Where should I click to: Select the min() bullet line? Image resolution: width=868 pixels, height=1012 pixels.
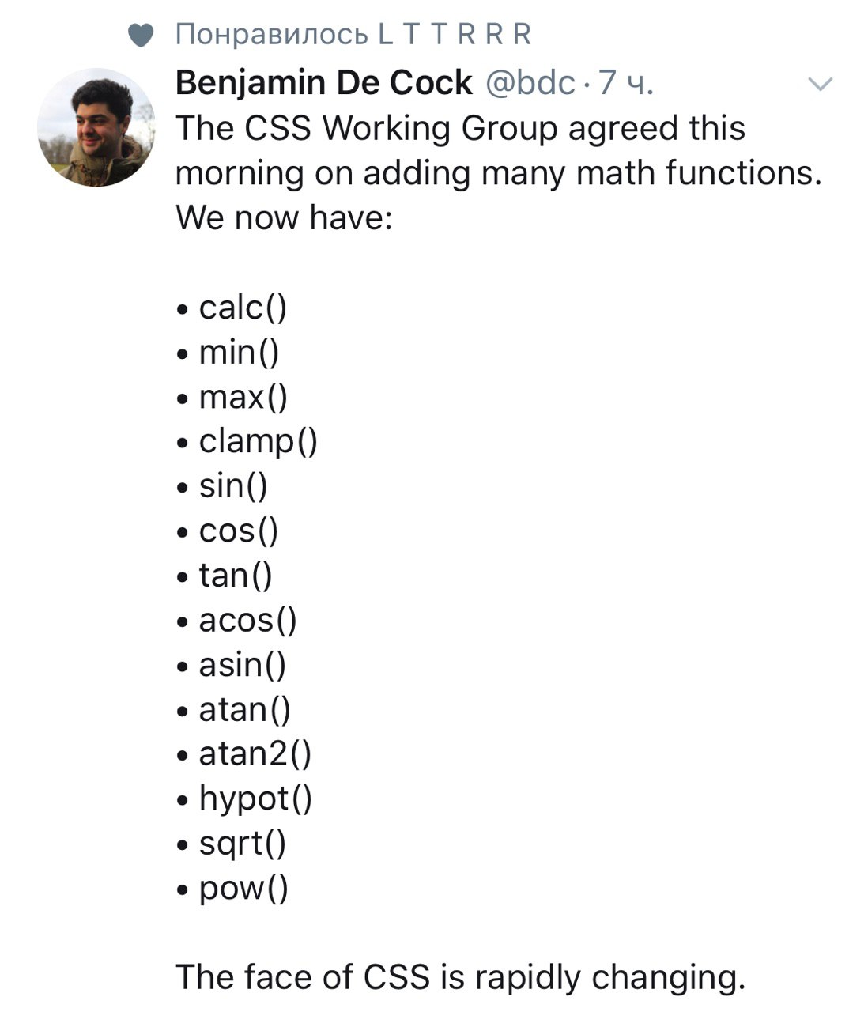tap(228, 352)
